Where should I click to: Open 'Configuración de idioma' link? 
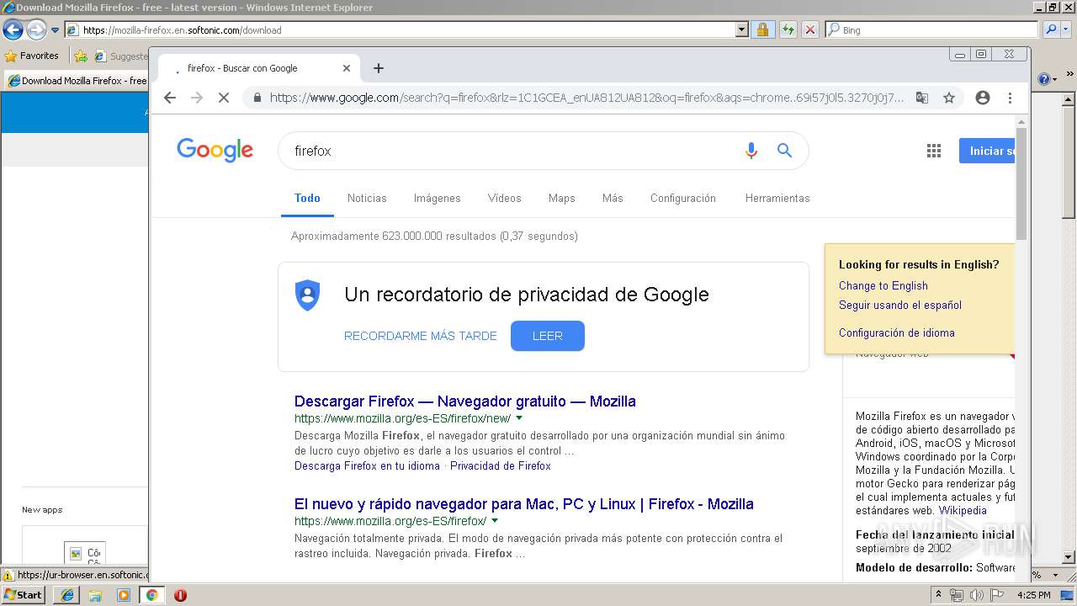[x=897, y=333]
